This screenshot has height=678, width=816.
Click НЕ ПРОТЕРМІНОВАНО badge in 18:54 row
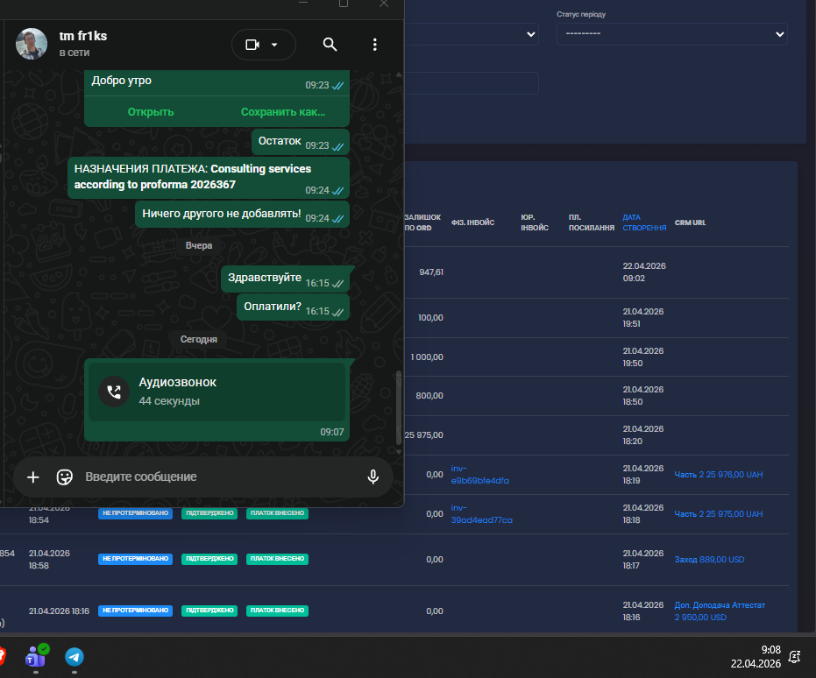(135, 513)
